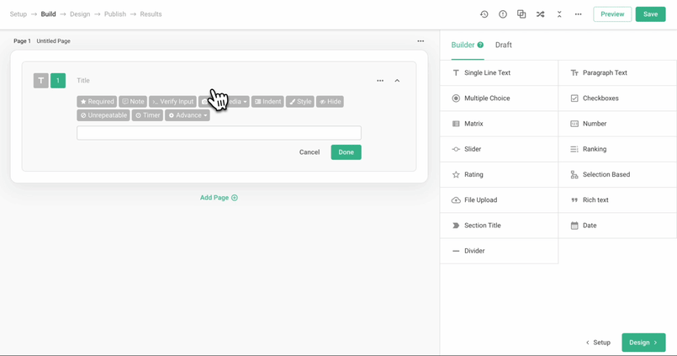Click the empty question text input field
677x356 pixels.
click(x=219, y=133)
